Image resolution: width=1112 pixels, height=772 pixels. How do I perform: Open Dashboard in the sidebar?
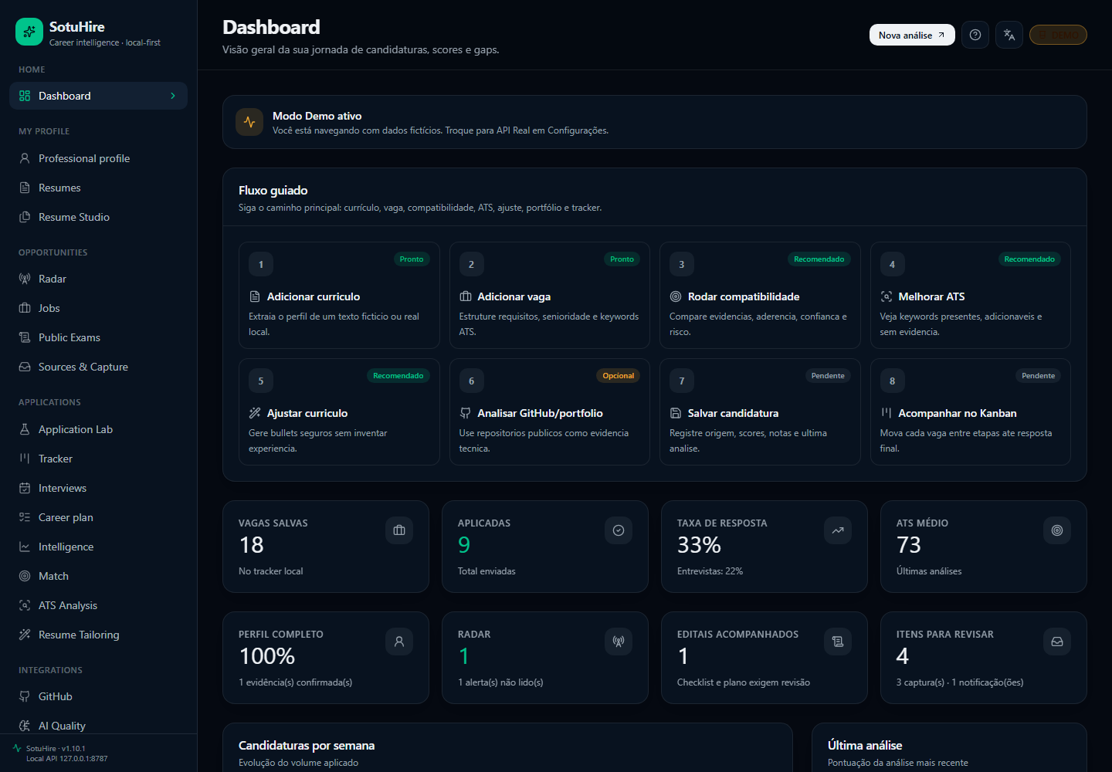98,96
